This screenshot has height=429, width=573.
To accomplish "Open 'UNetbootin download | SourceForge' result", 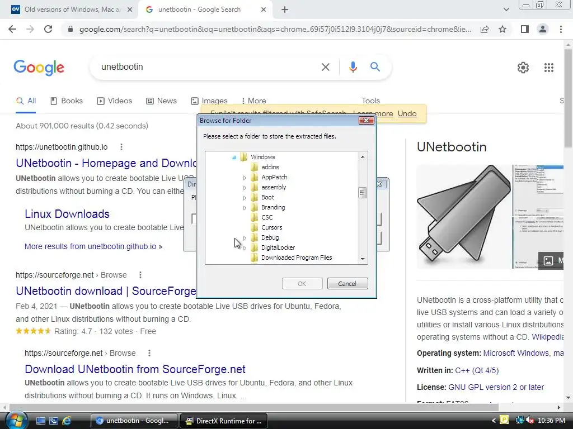I will pyautogui.click(x=106, y=290).
